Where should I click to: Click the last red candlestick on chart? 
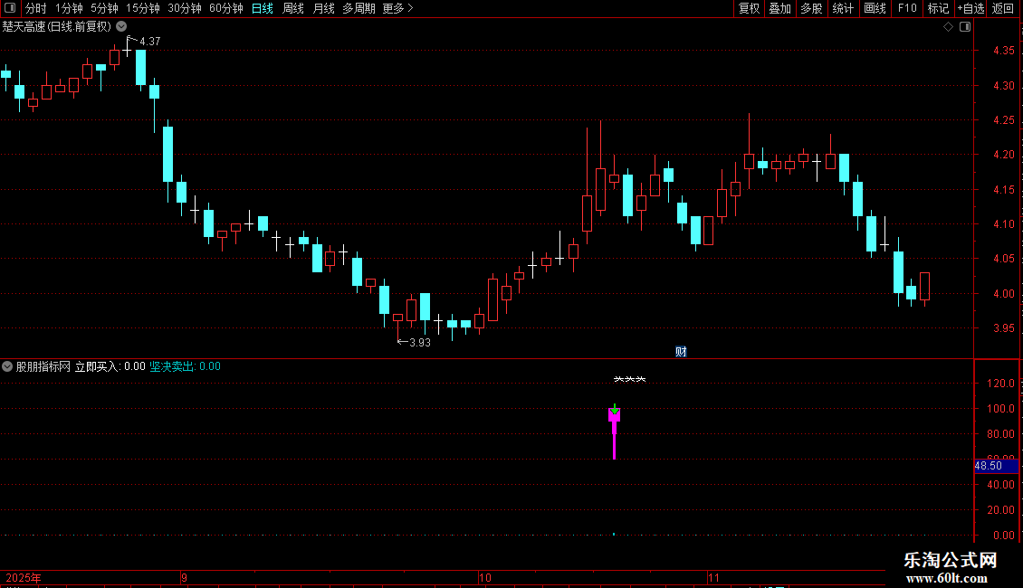(924, 287)
